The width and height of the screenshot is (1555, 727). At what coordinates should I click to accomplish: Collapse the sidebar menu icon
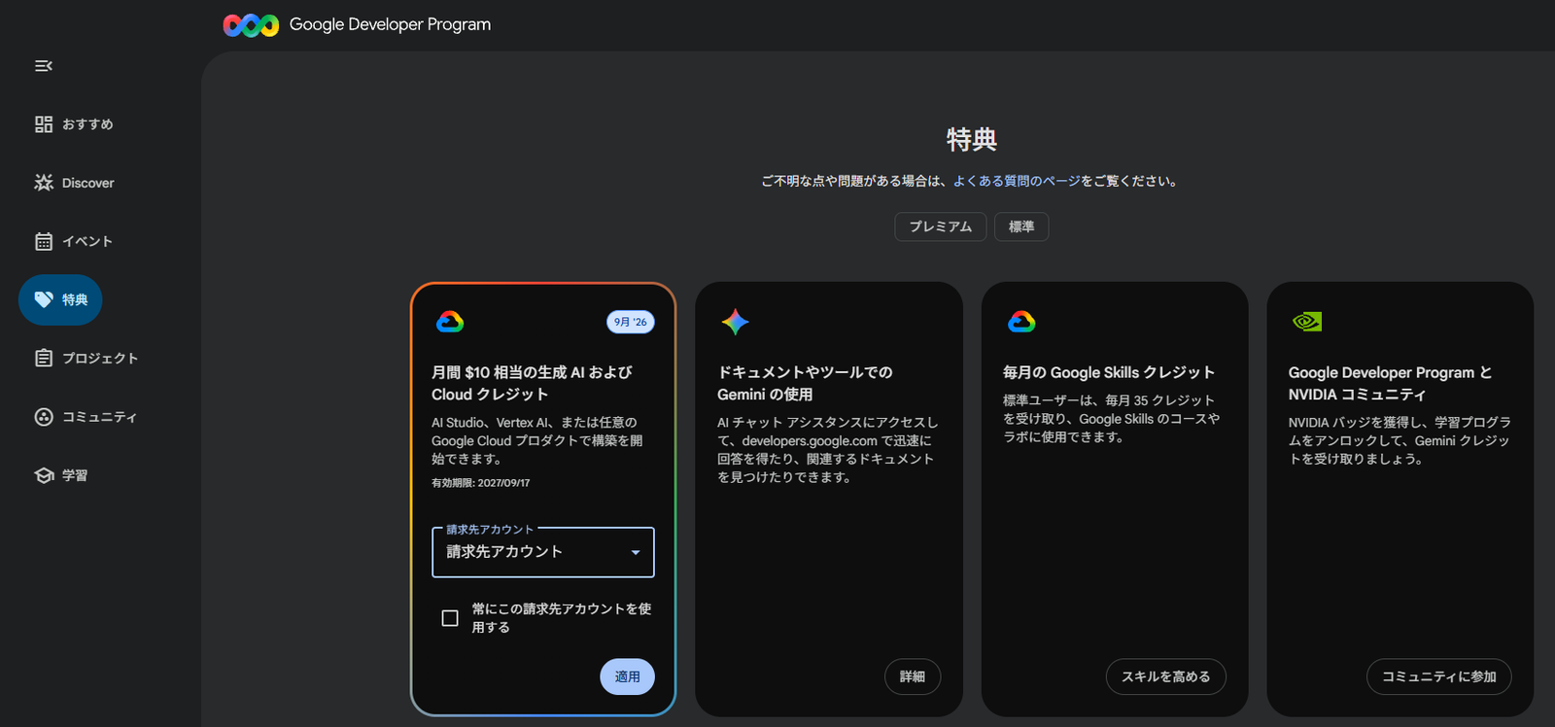[x=44, y=66]
